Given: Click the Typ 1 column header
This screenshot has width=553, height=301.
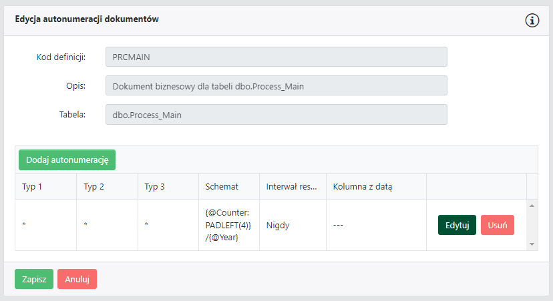Looking at the screenshot, I should tap(32, 186).
